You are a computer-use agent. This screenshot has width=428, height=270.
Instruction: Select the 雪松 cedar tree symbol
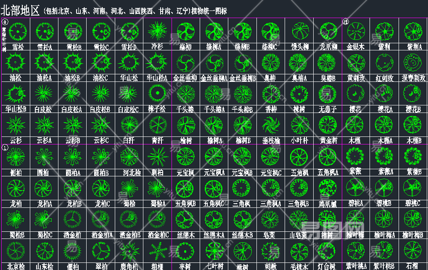(x=18, y=31)
